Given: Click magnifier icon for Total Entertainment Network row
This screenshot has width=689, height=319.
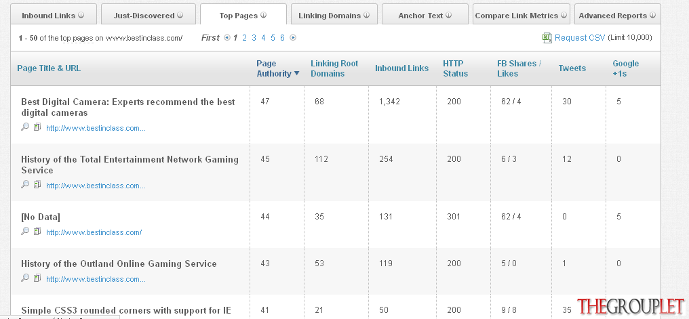Looking at the screenshot, I should [x=25, y=184].
